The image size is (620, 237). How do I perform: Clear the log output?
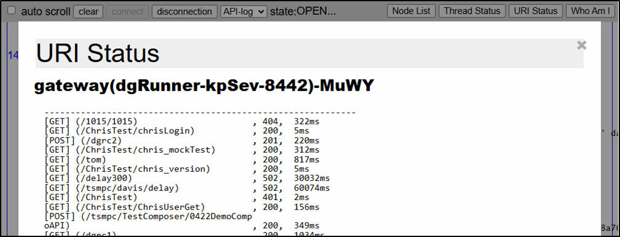click(88, 11)
